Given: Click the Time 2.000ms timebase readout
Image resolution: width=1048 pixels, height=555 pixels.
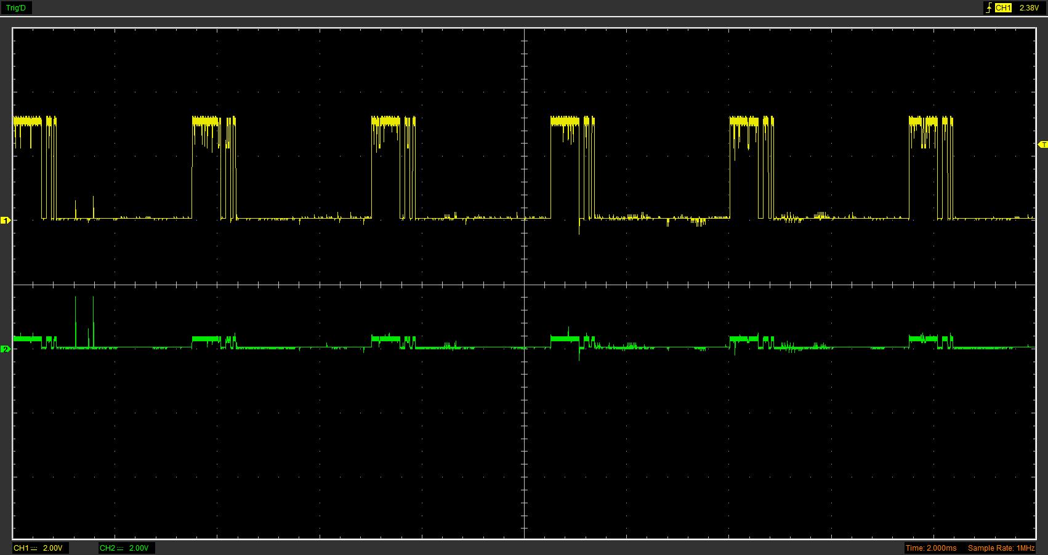Looking at the screenshot, I should coord(931,548).
